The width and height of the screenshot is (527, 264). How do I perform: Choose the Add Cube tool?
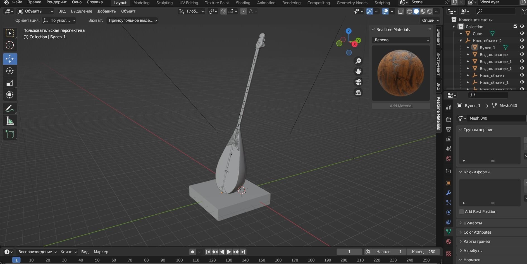10,134
